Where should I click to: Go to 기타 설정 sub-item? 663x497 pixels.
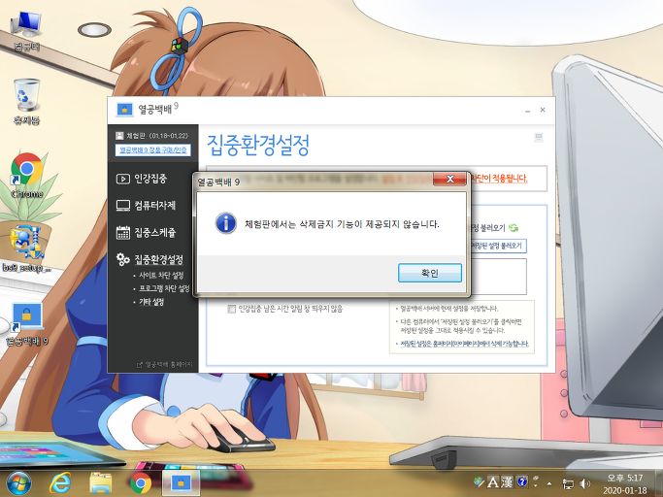(151, 302)
